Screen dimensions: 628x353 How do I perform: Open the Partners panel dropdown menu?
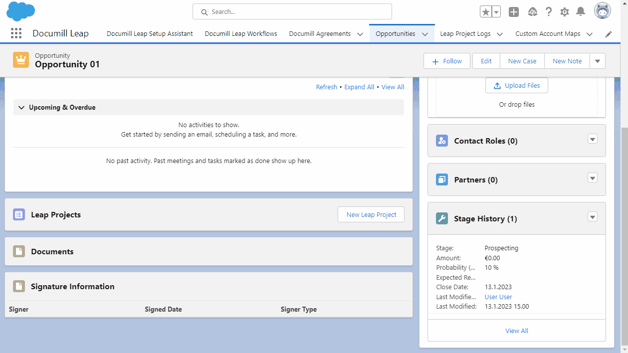tap(592, 177)
